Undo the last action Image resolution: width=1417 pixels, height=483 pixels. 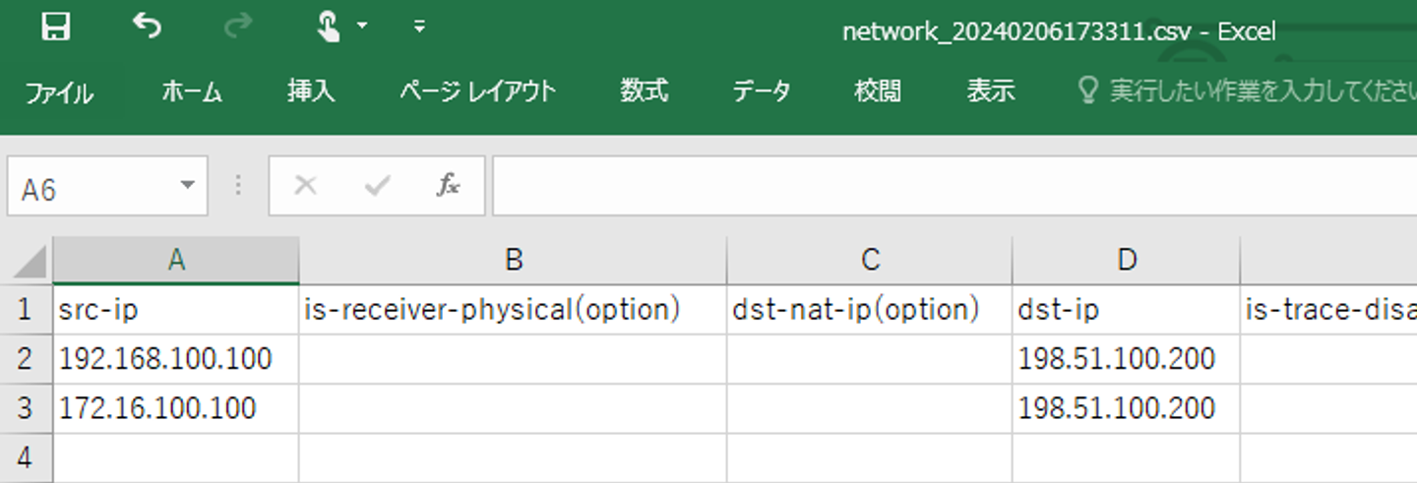(147, 28)
